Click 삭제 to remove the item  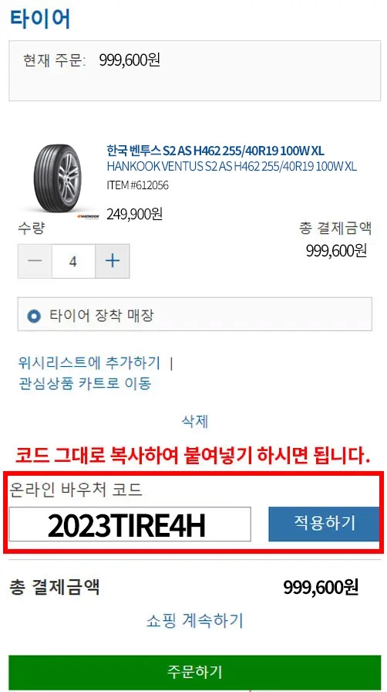tap(195, 422)
